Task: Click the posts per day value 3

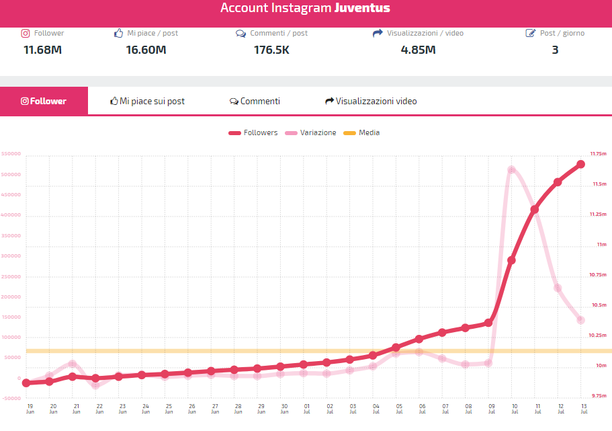Action: tap(555, 50)
